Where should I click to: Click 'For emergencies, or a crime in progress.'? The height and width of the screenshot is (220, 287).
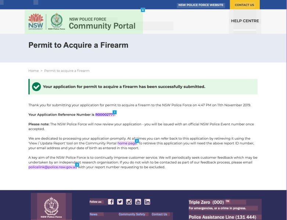point(218,208)
